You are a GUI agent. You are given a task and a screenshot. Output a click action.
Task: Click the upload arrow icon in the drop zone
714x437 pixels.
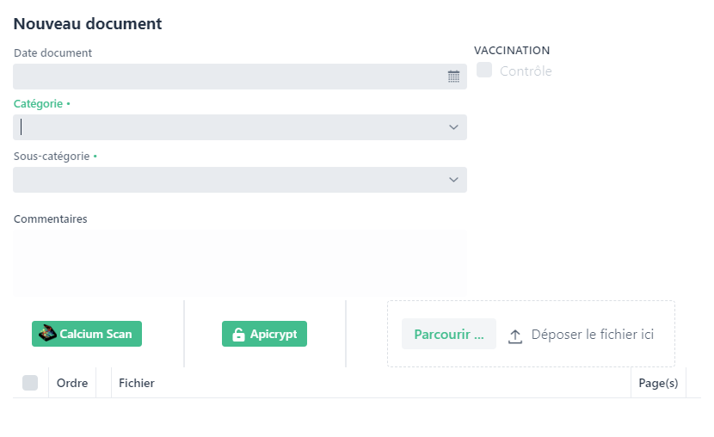[x=515, y=335]
